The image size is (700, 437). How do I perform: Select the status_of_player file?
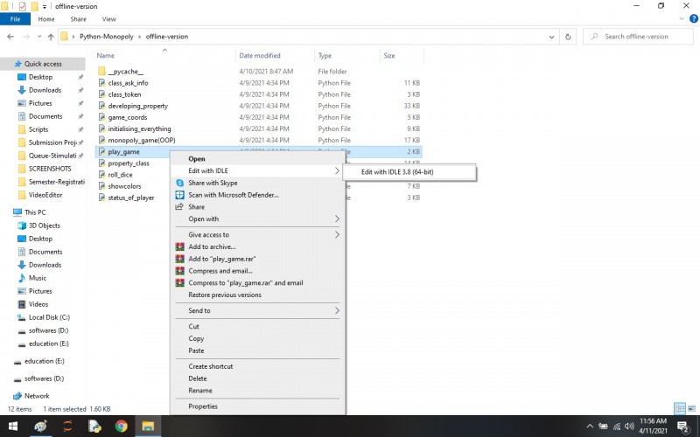[x=133, y=198]
